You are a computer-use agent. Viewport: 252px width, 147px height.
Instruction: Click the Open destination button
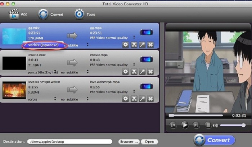click(149, 142)
